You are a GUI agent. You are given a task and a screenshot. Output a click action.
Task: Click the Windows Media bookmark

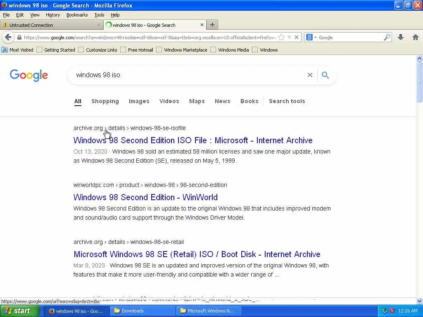[230, 50]
